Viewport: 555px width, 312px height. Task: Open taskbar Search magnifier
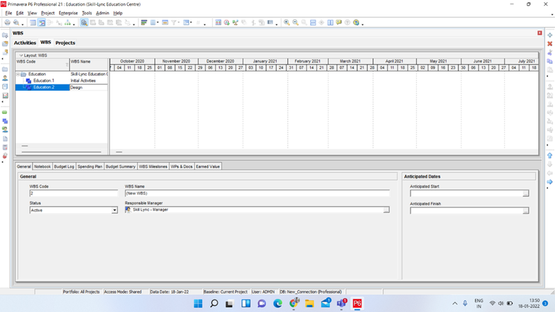(214, 304)
